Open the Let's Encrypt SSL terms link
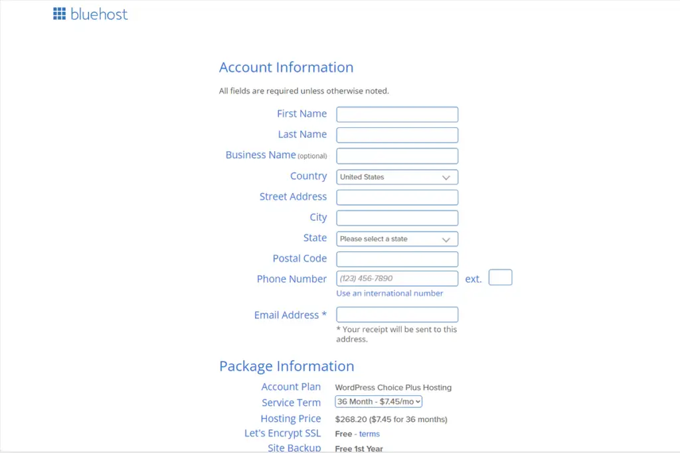The image size is (680, 453). 369,434
